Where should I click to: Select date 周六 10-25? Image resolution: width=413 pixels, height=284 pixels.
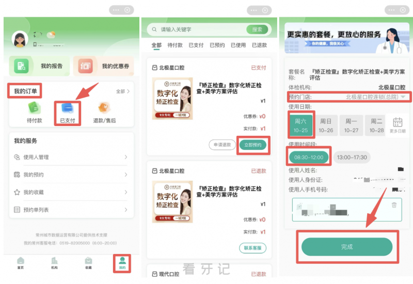300,125
